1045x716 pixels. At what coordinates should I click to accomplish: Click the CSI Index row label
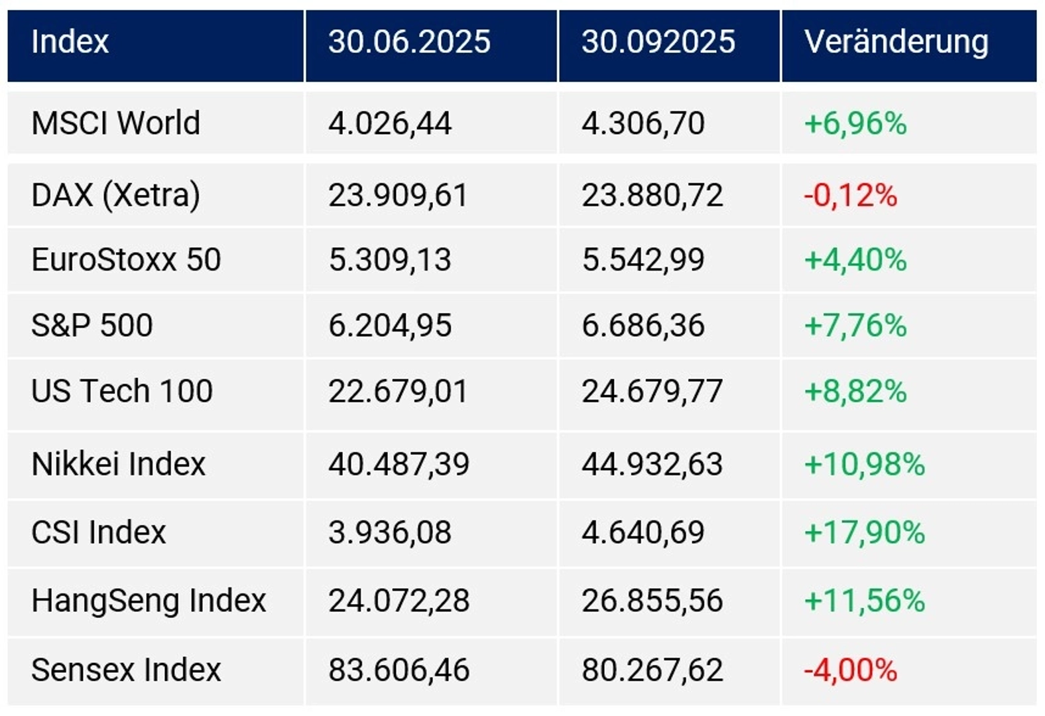pos(99,532)
